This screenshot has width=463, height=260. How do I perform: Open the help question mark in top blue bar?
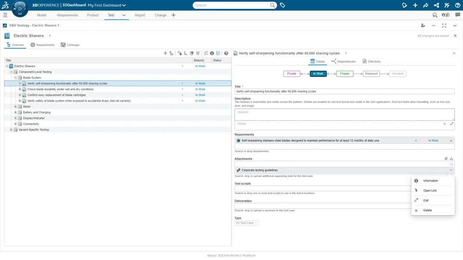[457, 5]
